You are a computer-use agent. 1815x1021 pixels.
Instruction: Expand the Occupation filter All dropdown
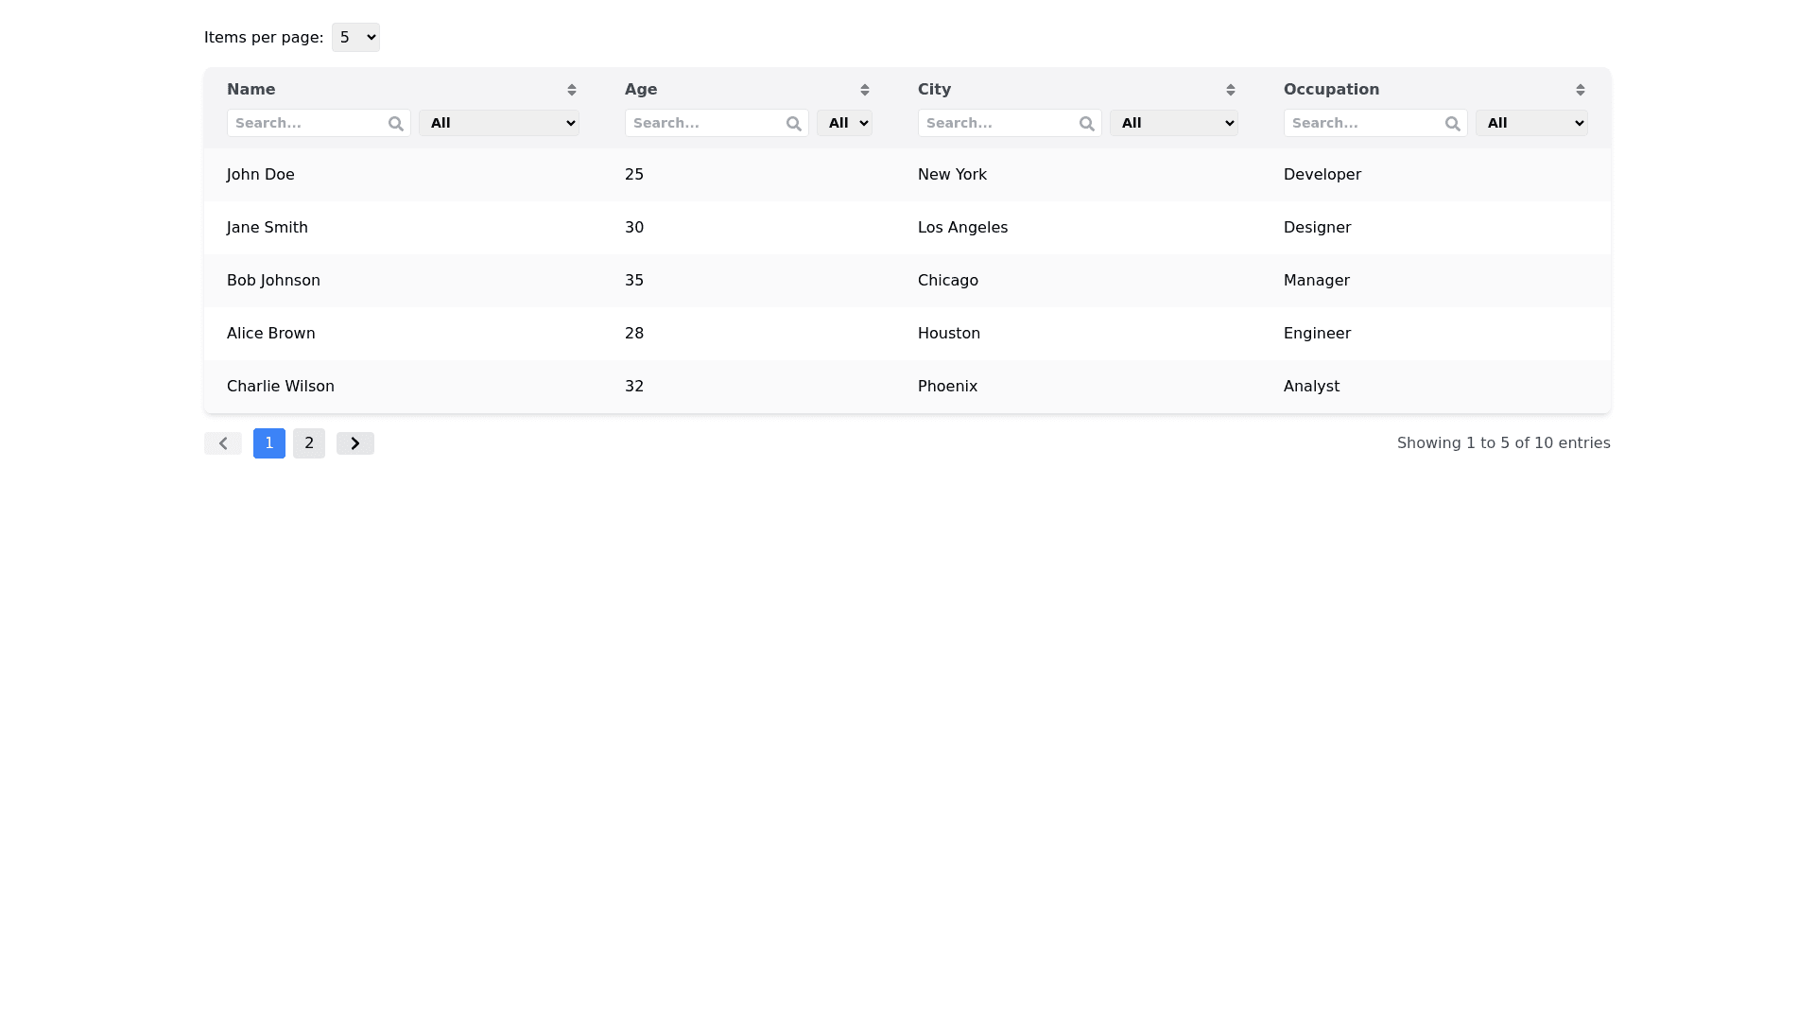click(1530, 123)
